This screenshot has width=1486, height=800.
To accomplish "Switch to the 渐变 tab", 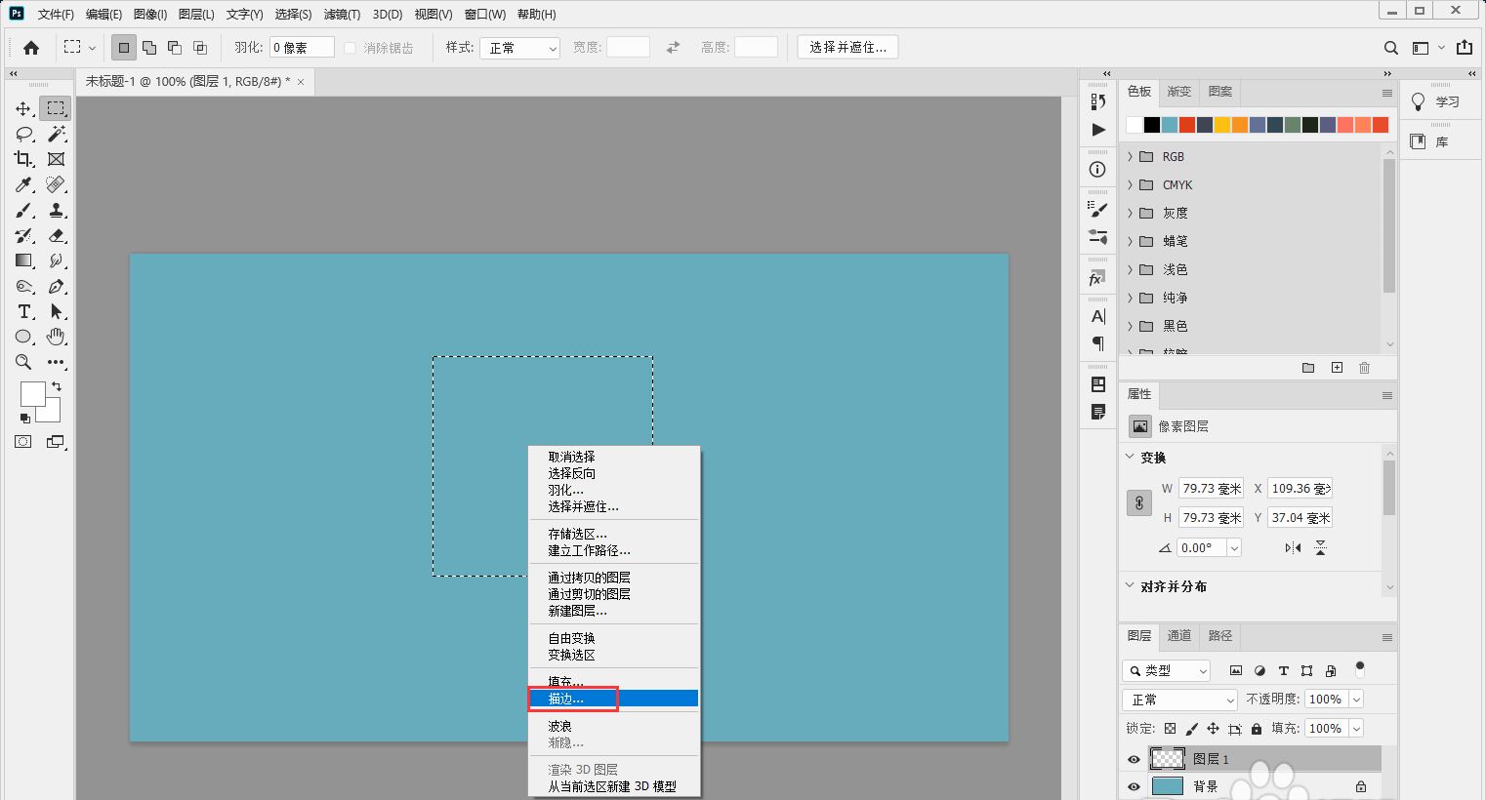I will (1179, 92).
